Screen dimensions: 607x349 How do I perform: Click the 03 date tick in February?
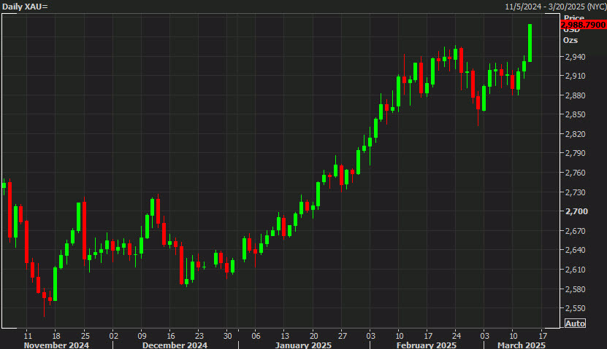point(370,335)
